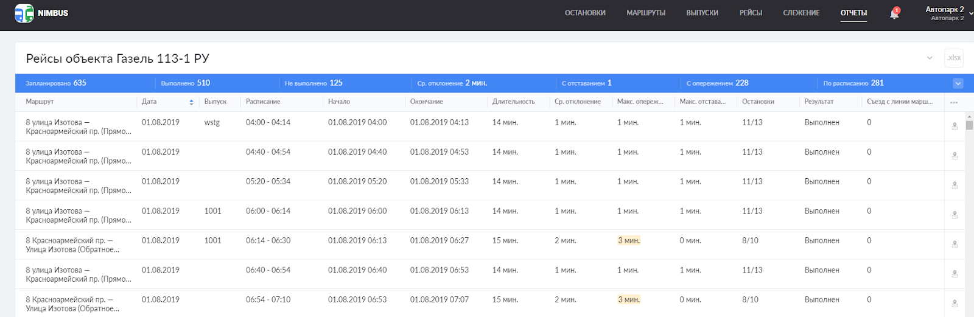974x317 pixels.
Task: Show track icon for 05:20 - 05:34 trip
Action: coord(955,185)
